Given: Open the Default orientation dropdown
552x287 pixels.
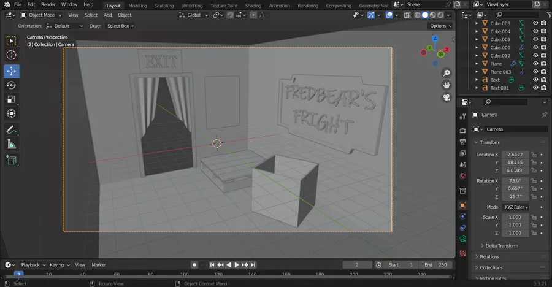Looking at the screenshot, I should [x=65, y=26].
